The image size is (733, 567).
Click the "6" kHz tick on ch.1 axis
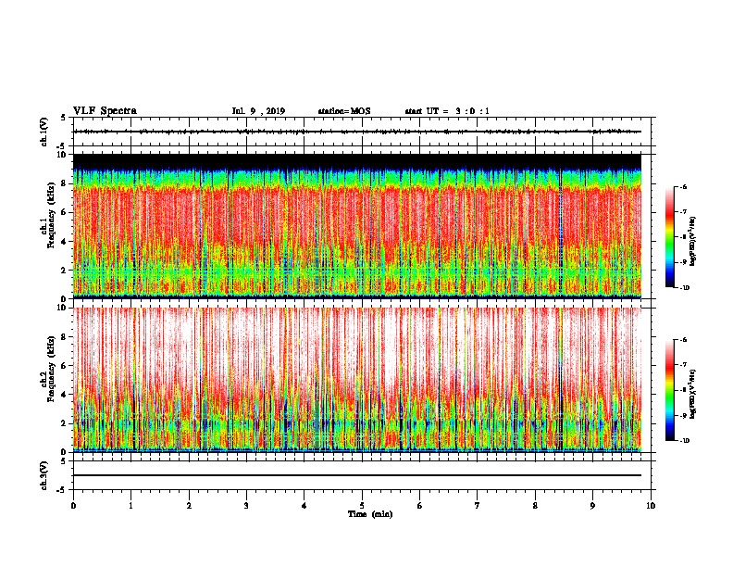click(64, 212)
